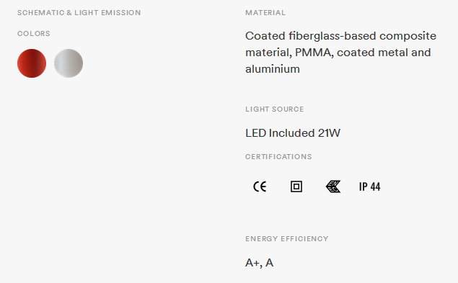Click the CE certification mark icon
The height and width of the screenshot is (283, 458).
coord(260,187)
